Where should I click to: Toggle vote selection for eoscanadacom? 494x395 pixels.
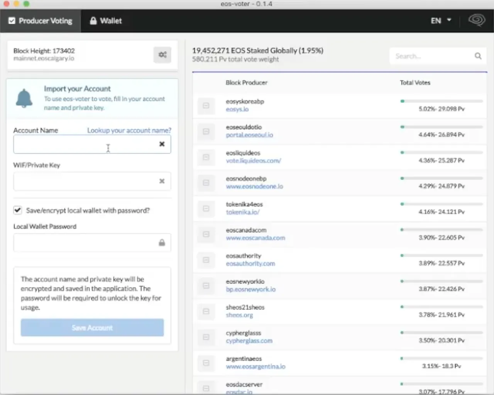point(206,234)
